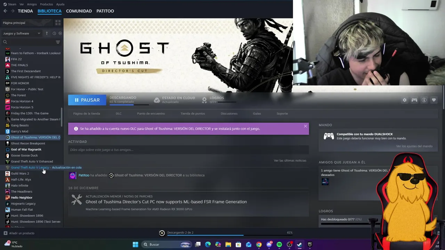Select Halo Infinite in the library
445x250 pixels.
pyautogui.click(x=19, y=185)
